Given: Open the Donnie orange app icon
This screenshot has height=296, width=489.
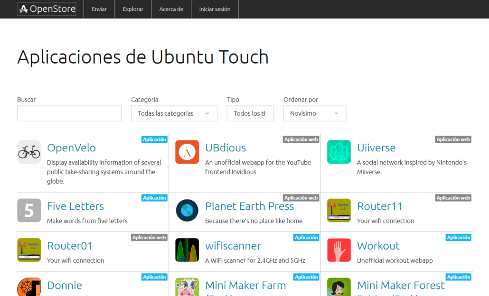Looking at the screenshot, I should pos(29,287).
